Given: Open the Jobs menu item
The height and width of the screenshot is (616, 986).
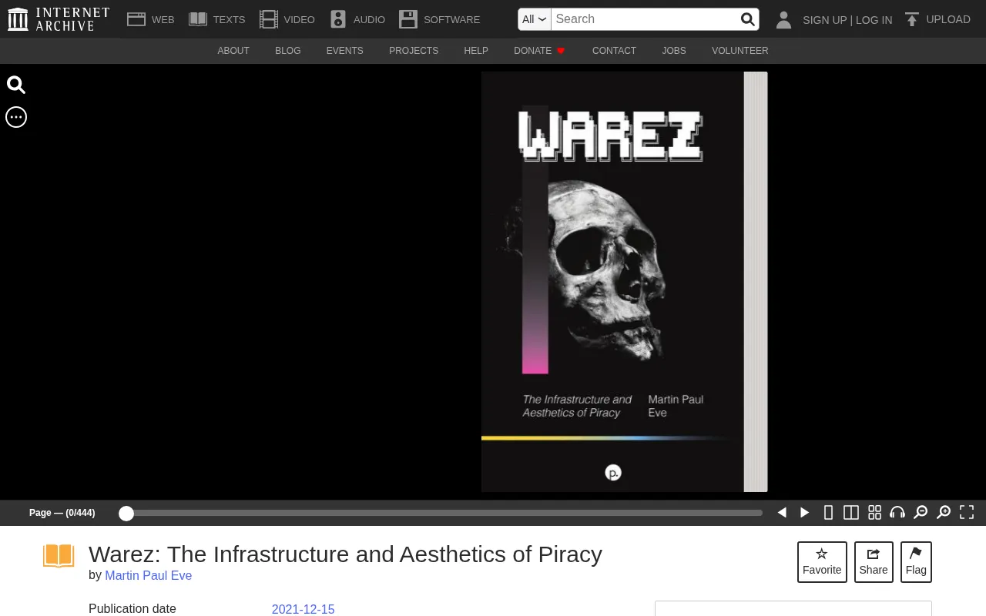Looking at the screenshot, I should click(x=674, y=51).
